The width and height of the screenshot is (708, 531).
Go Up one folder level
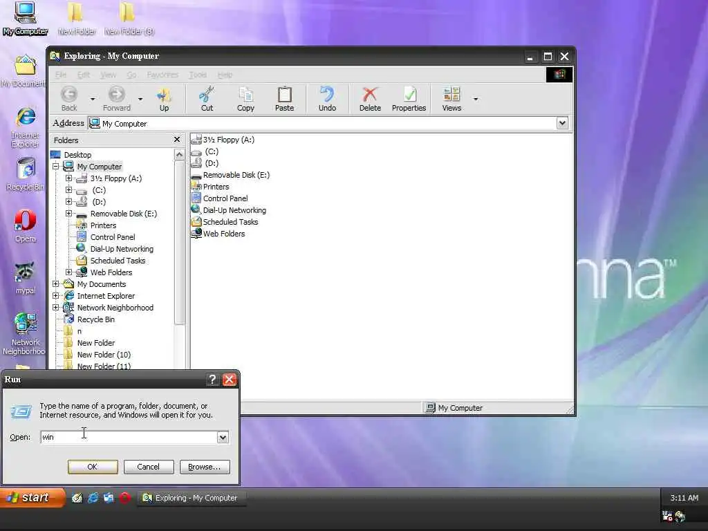(164, 98)
